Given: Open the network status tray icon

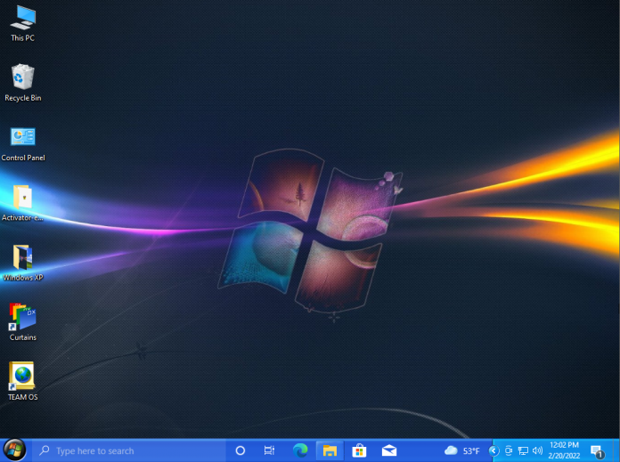Looking at the screenshot, I should point(523,450).
